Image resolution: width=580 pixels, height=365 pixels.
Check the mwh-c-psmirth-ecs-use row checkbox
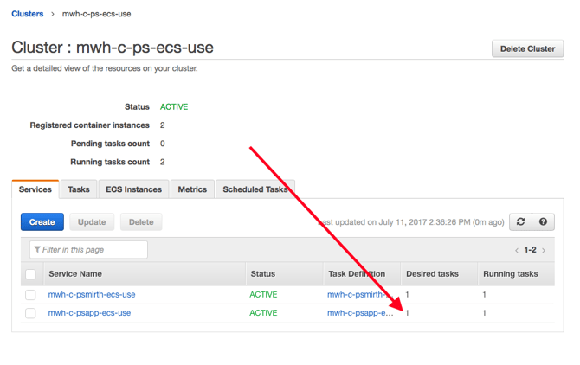[x=31, y=295]
